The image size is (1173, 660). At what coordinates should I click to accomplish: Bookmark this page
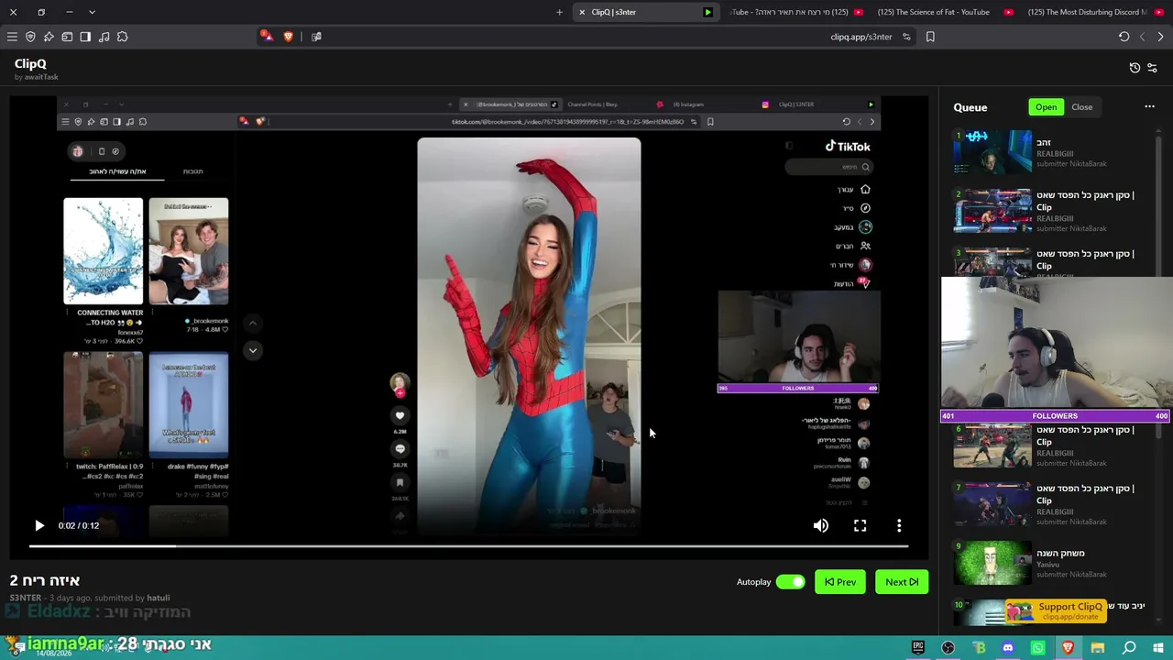[x=930, y=37]
